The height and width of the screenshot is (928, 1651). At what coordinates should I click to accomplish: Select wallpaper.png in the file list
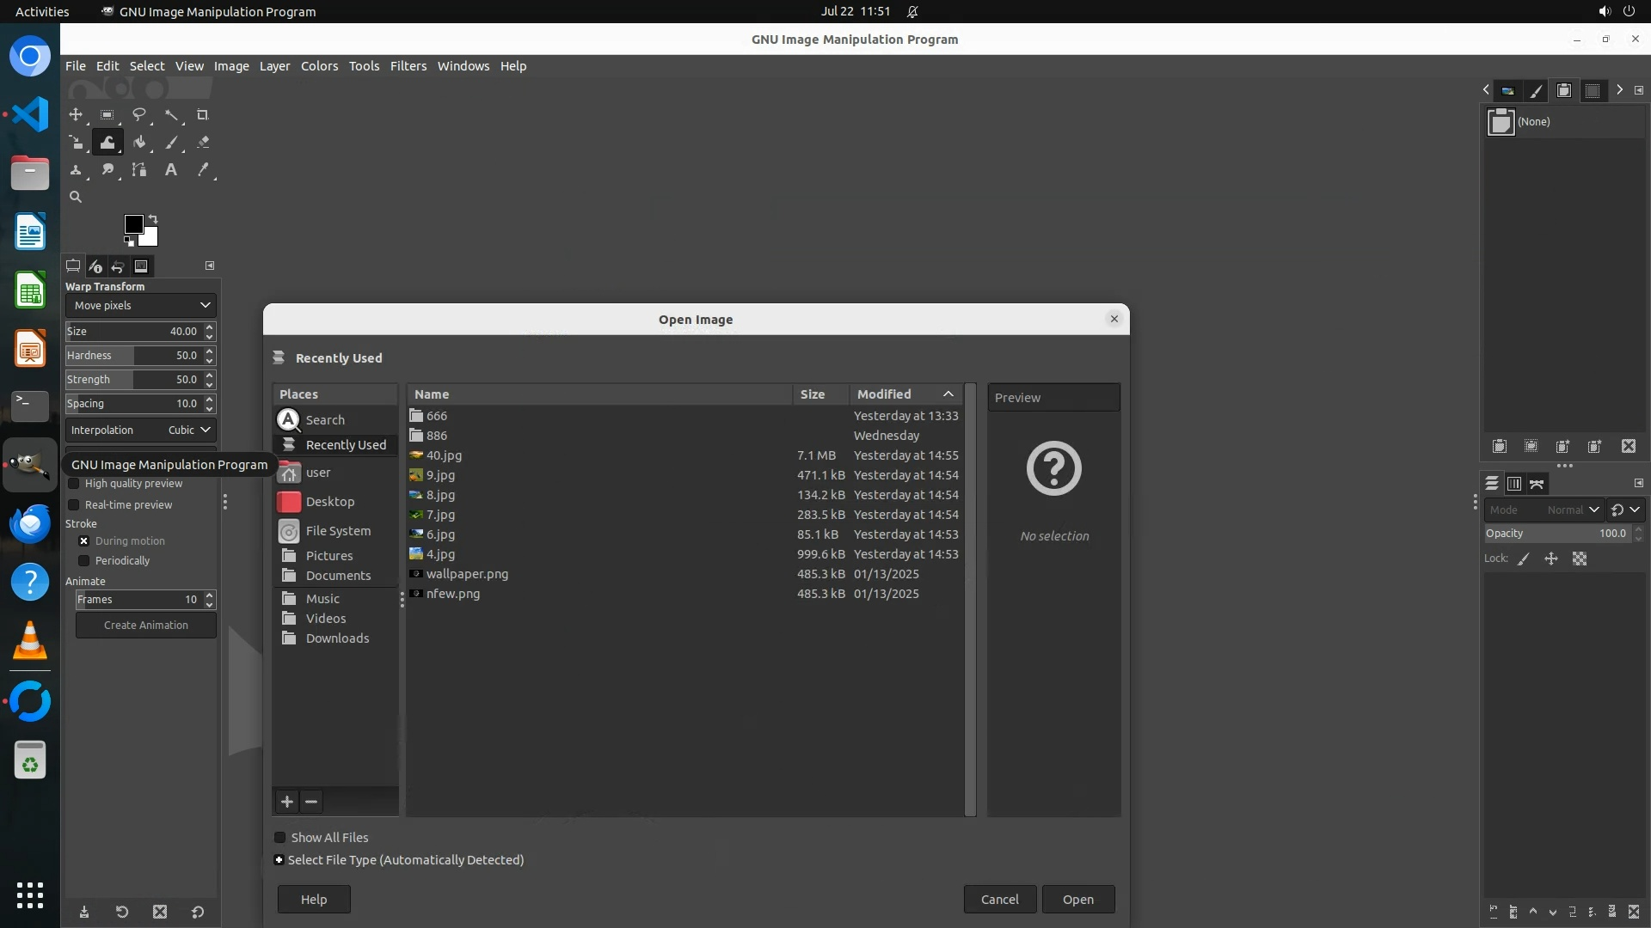[467, 574]
